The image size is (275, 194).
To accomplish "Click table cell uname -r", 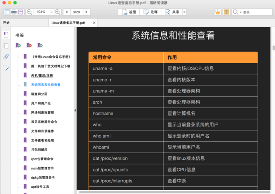I will 126,80.
